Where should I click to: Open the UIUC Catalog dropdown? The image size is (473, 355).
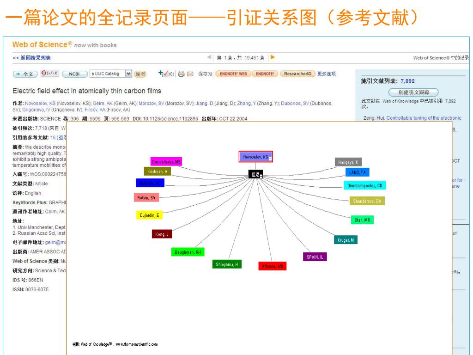pyautogui.click(x=128, y=73)
